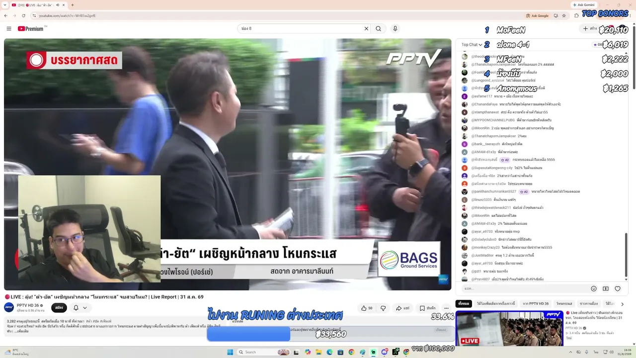
Task: Bookmark this page with the star
Action: click(564, 15)
